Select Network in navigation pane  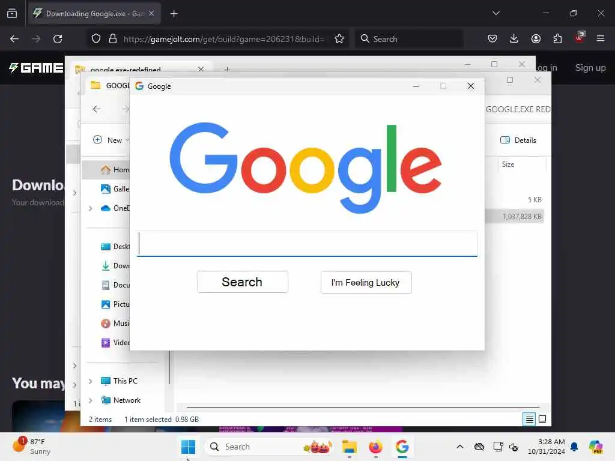click(121, 400)
